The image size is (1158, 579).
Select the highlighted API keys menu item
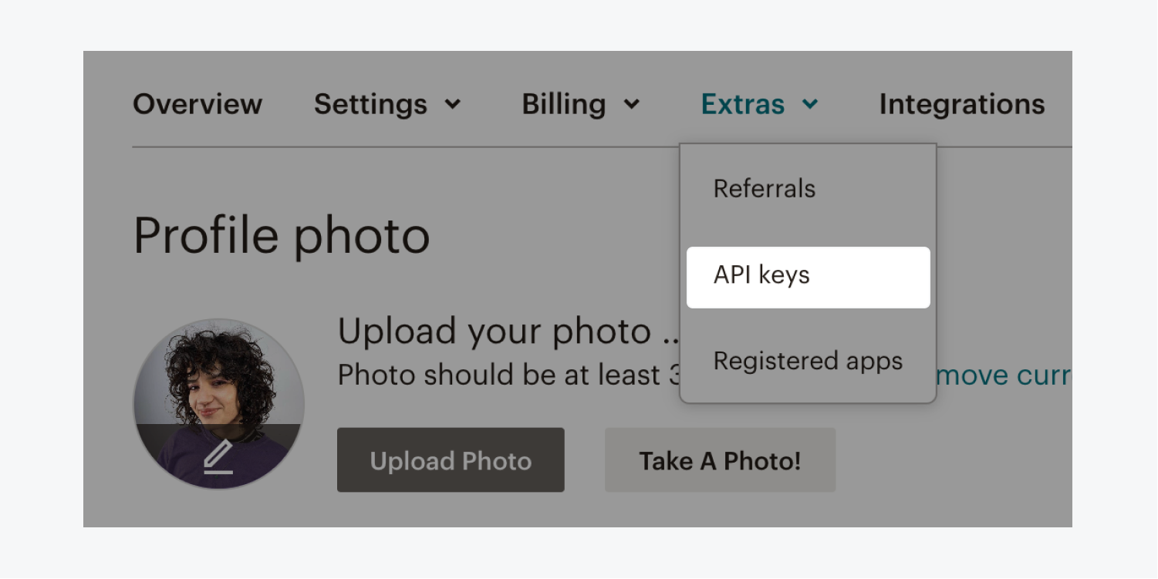(x=808, y=277)
